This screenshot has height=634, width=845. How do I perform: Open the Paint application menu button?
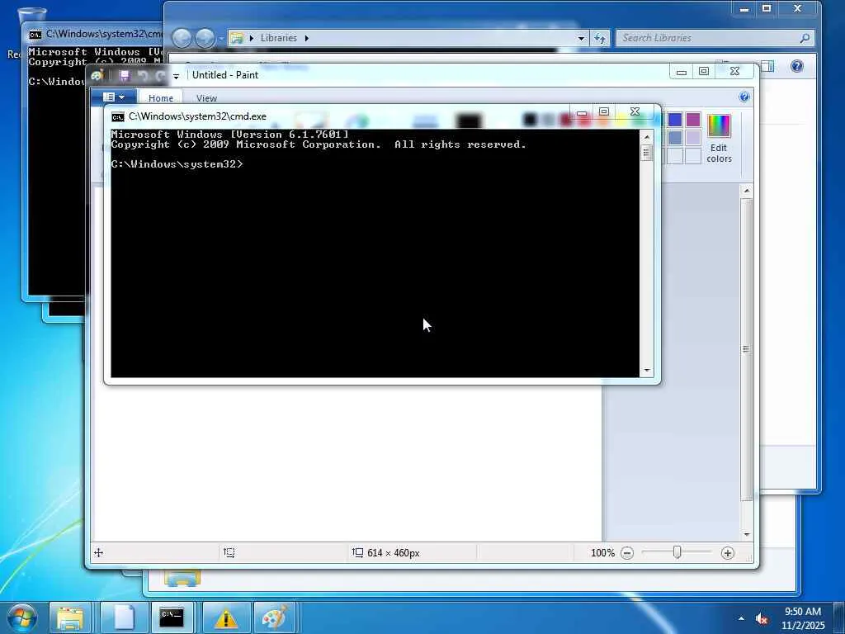114,97
